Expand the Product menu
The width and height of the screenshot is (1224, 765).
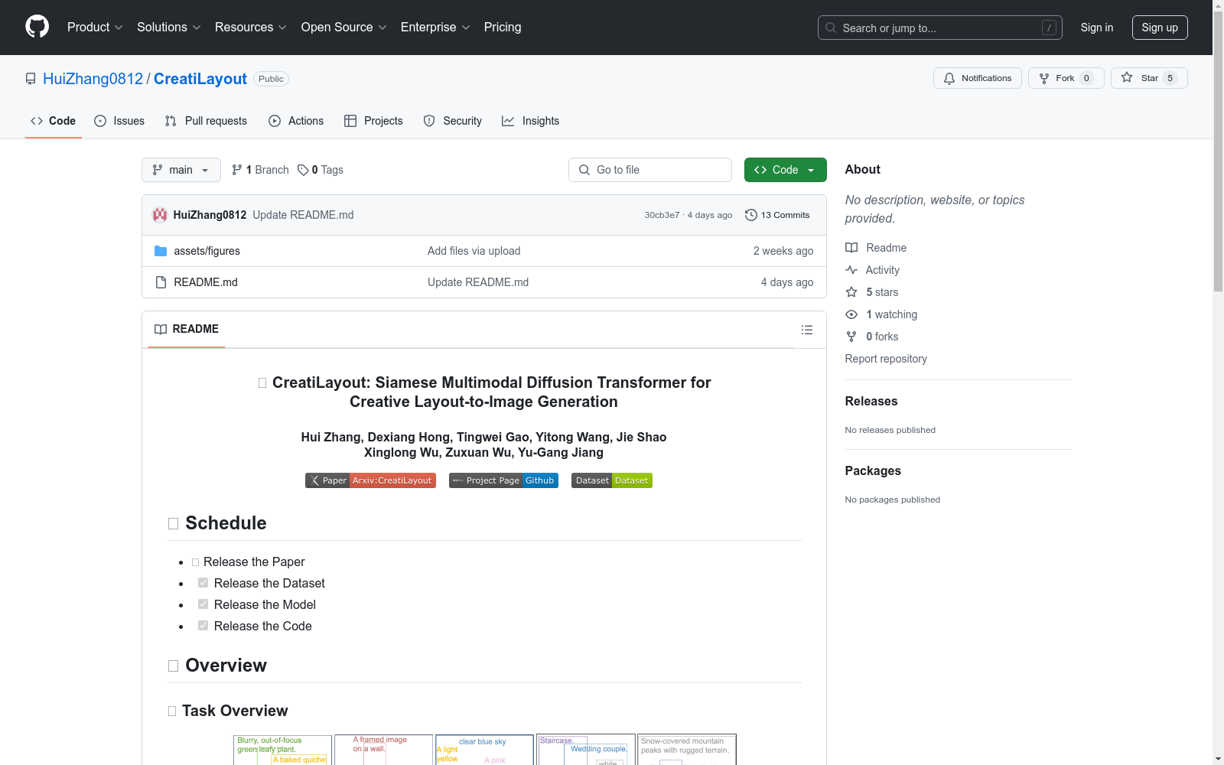pyautogui.click(x=95, y=28)
